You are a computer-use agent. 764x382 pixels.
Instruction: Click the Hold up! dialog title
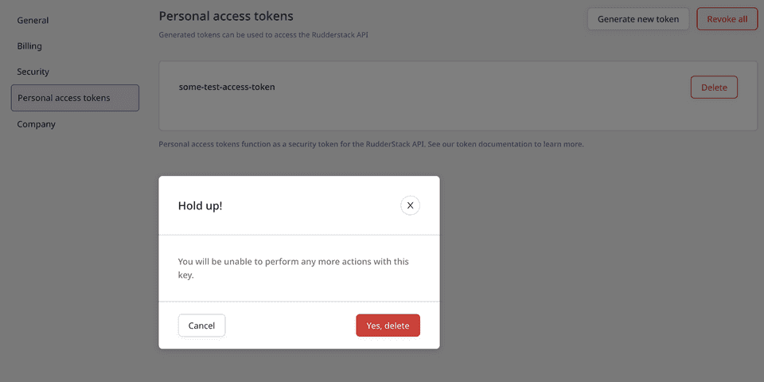tap(200, 205)
